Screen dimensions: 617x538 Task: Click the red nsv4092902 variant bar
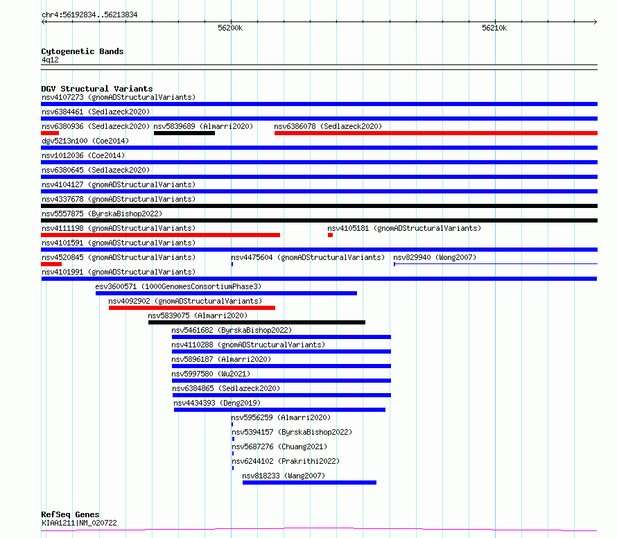pyautogui.click(x=192, y=308)
